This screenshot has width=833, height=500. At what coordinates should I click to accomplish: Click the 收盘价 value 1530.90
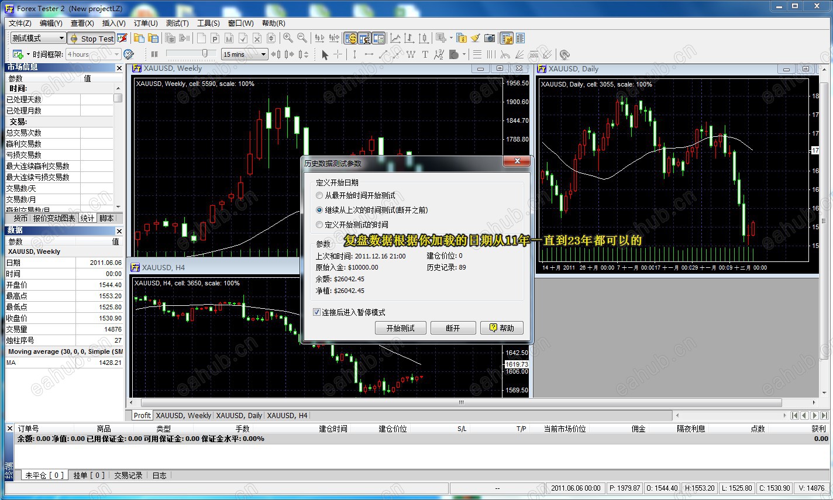point(110,318)
